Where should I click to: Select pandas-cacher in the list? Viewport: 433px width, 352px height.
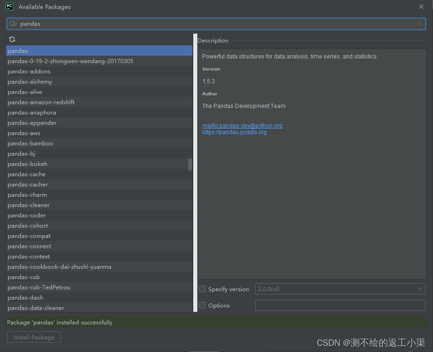click(x=99, y=185)
